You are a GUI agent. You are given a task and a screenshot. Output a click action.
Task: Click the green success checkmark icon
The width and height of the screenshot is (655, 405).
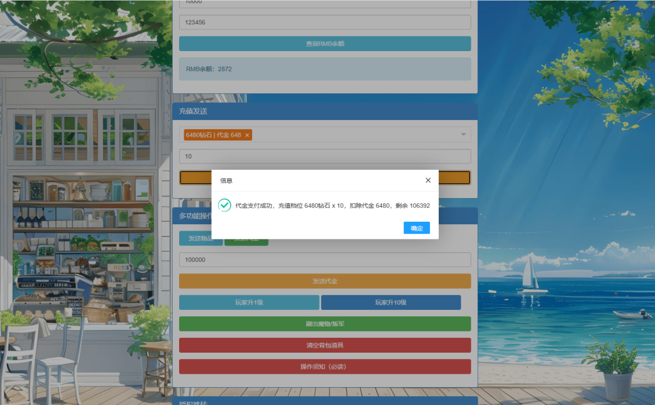tap(225, 205)
